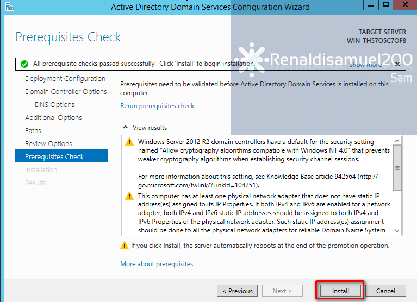Click green success checkmark icon

pos(24,64)
